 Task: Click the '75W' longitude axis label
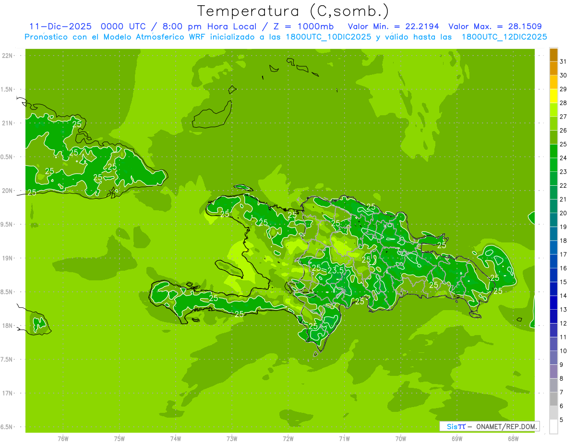pyautogui.click(x=120, y=439)
